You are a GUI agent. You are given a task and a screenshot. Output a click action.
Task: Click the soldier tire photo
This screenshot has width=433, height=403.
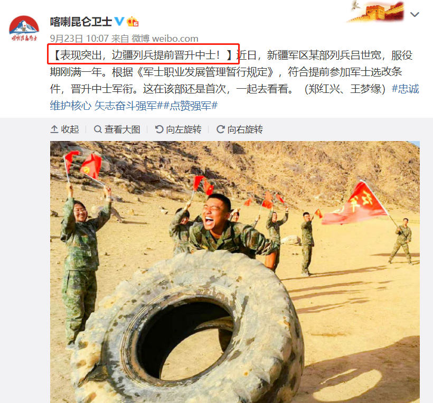(235, 272)
